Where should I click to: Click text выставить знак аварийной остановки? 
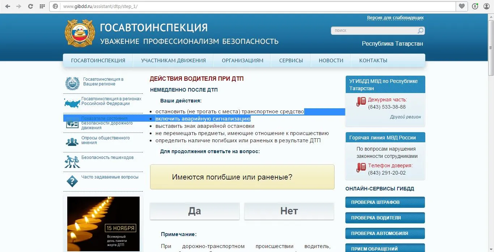[205, 126]
